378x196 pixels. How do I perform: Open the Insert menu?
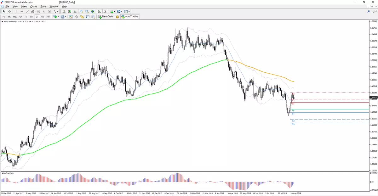(x=24, y=6)
